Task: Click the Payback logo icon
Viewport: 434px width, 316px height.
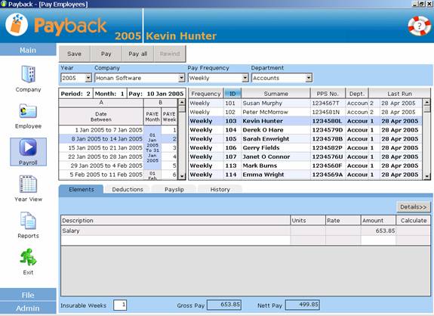Action: pos(17,24)
